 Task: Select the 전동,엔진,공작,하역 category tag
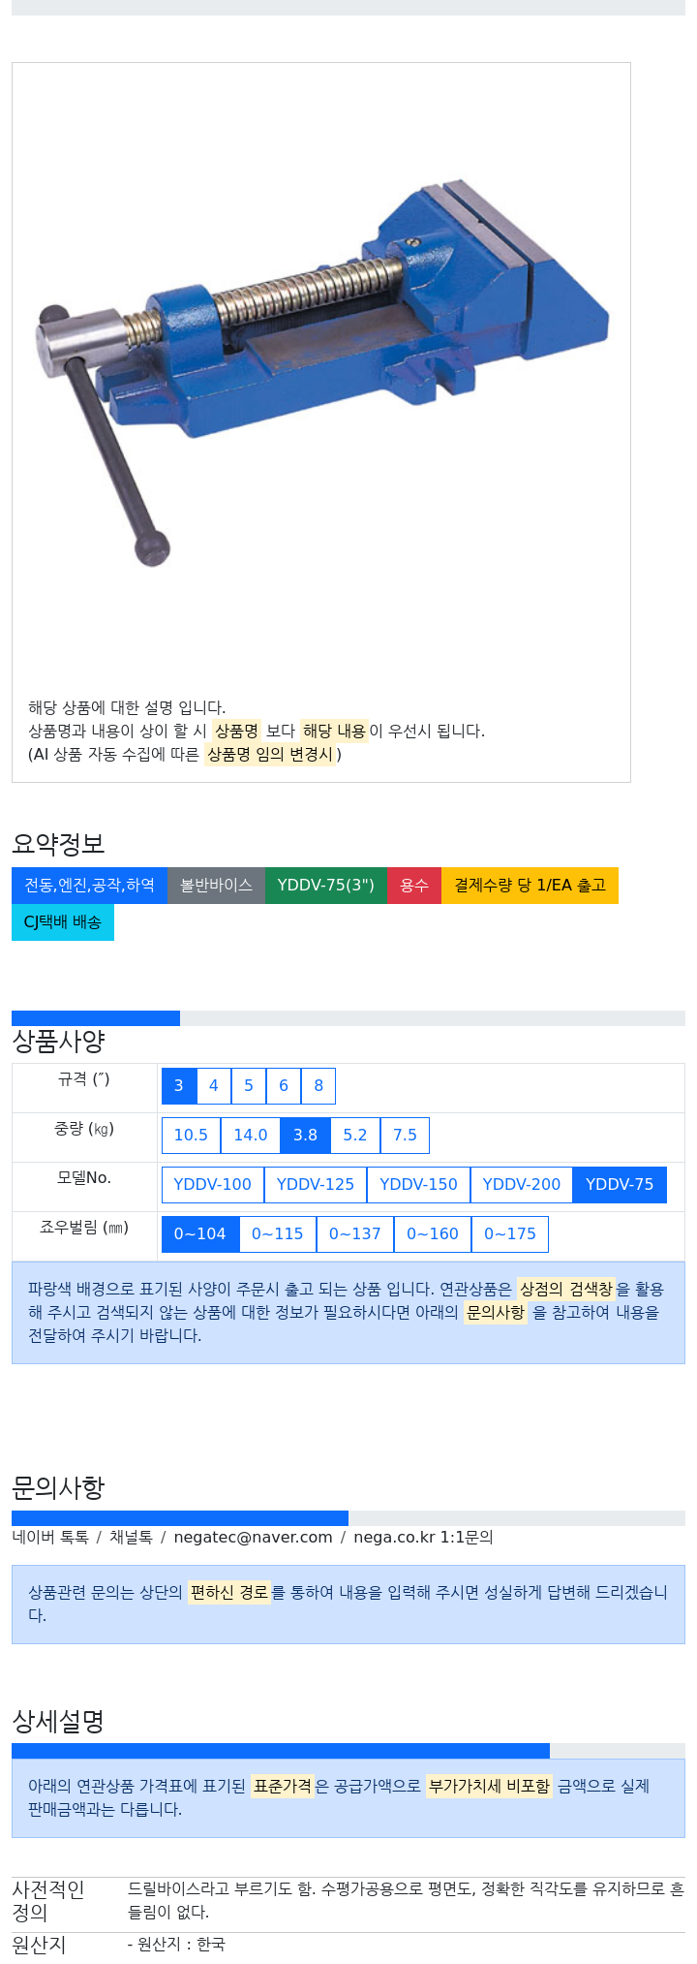click(x=89, y=886)
